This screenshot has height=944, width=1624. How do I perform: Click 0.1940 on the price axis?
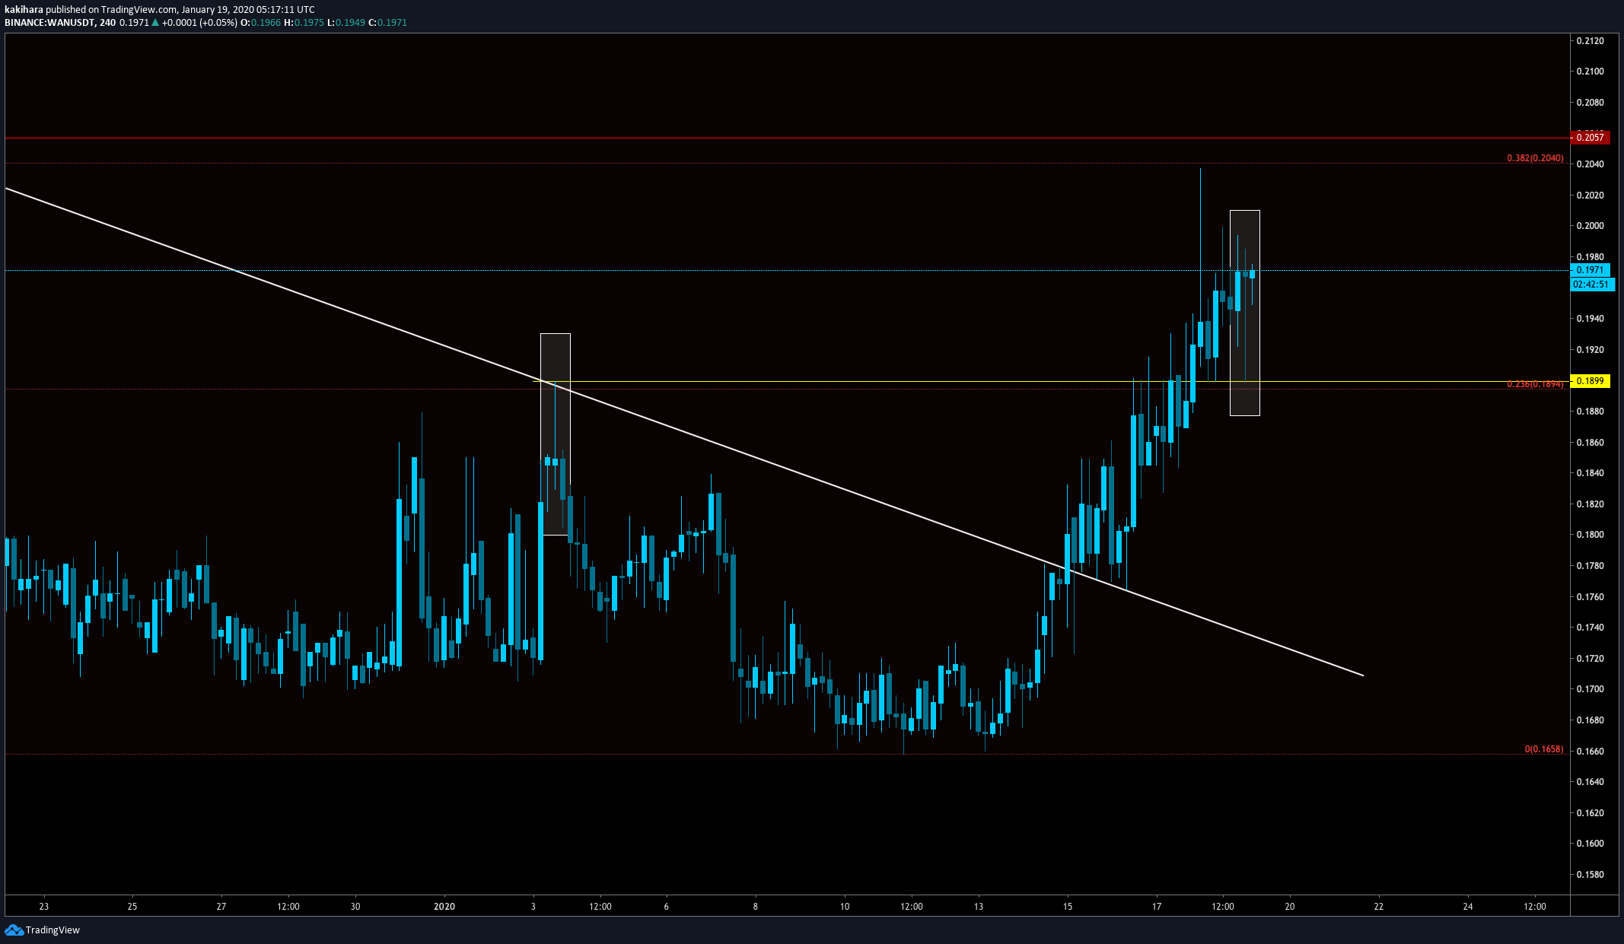(x=1590, y=319)
